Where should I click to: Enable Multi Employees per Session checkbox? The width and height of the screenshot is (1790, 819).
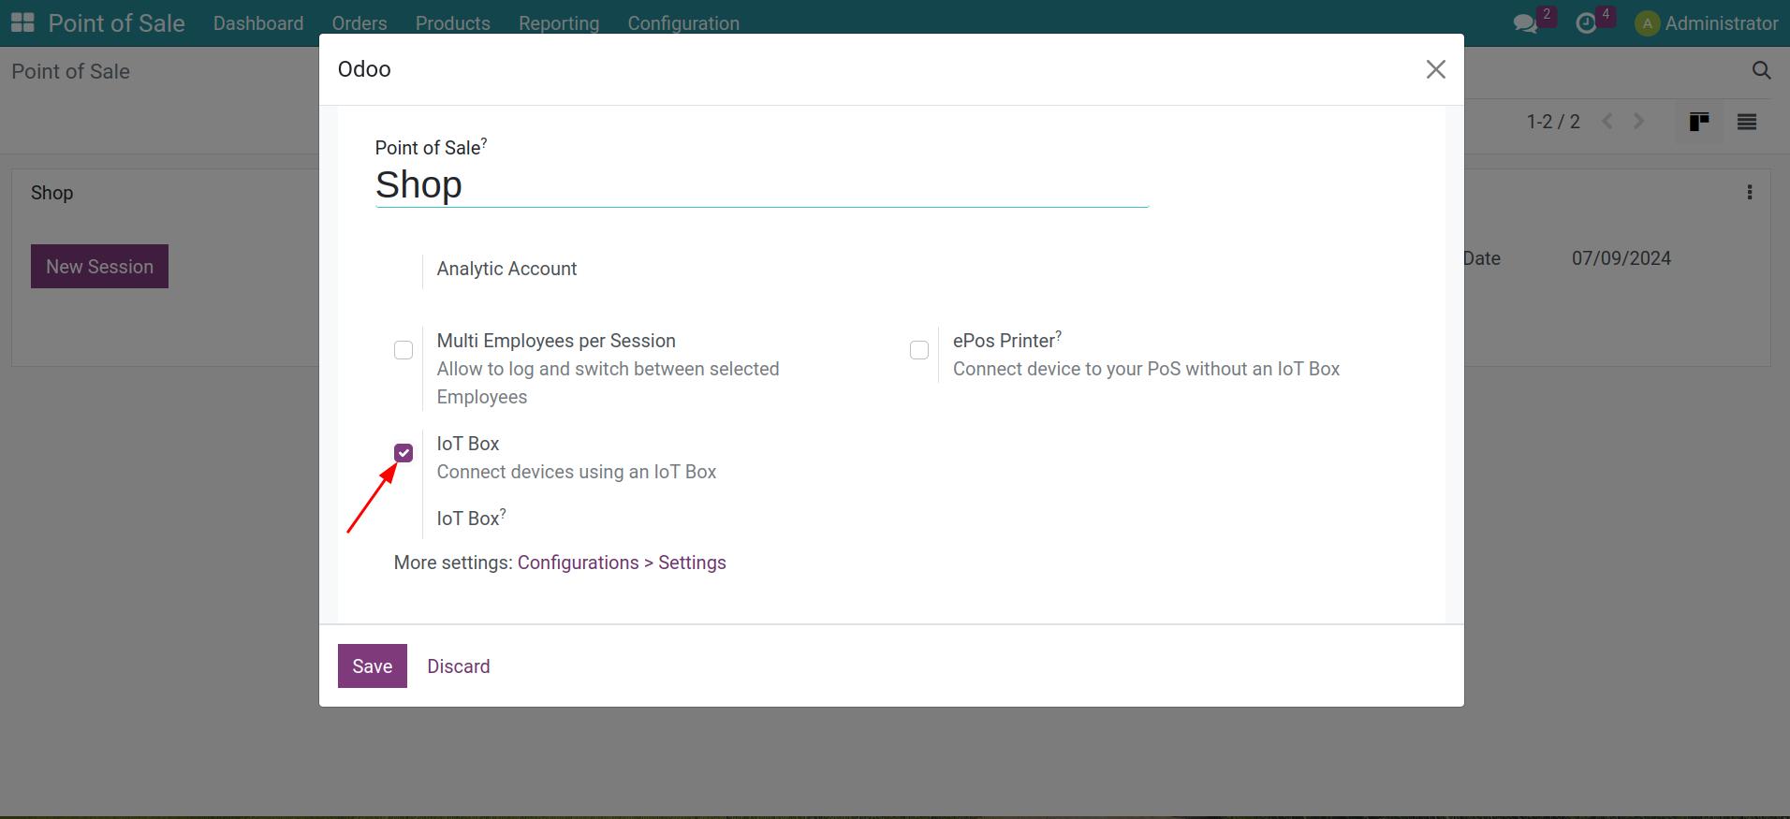403,350
